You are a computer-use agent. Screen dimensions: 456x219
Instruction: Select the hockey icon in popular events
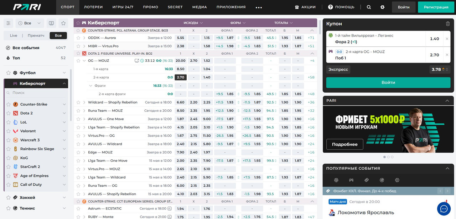[367, 180]
